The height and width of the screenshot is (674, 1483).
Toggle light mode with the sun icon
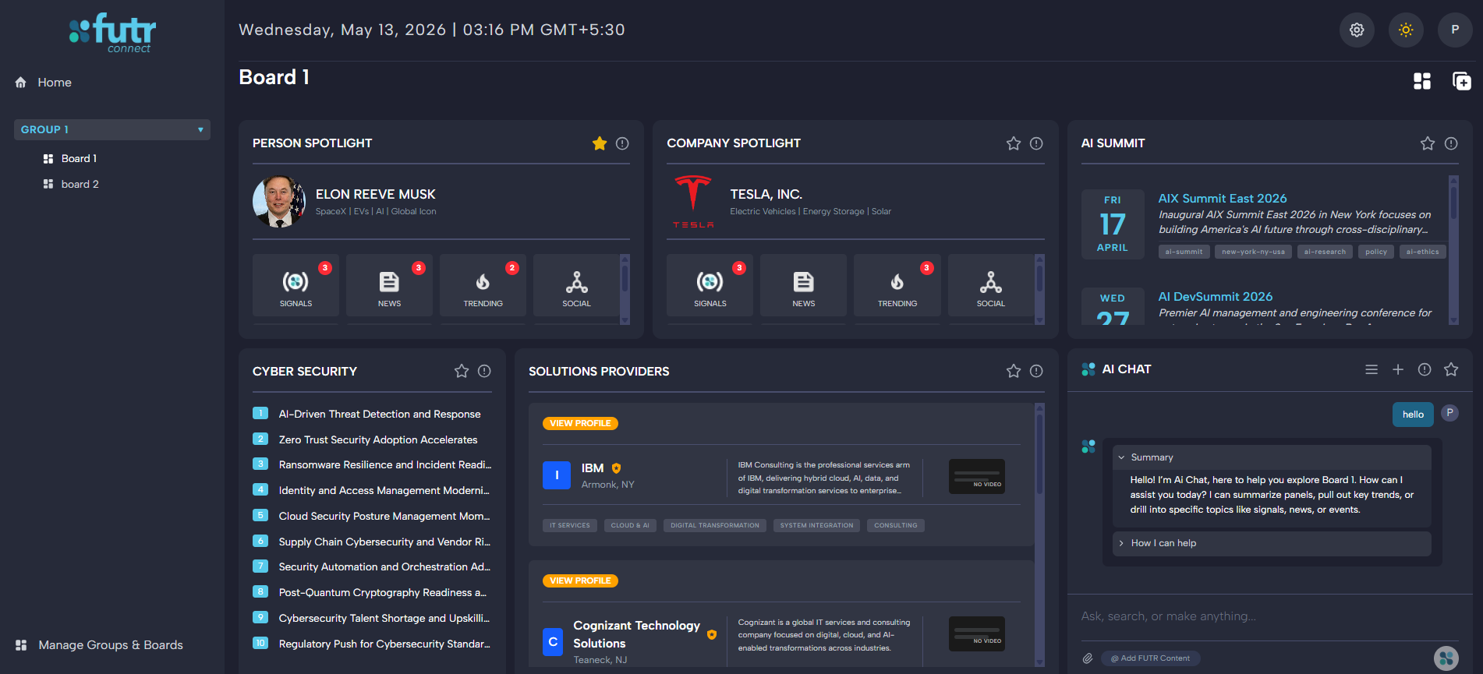click(1406, 30)
